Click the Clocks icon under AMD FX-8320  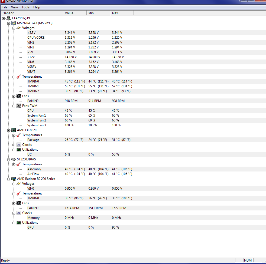(19, 145)
